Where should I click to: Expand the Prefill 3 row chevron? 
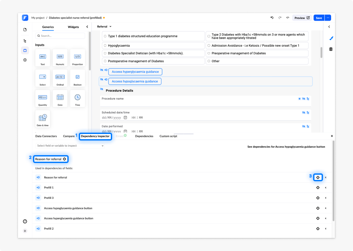point(326,198)
